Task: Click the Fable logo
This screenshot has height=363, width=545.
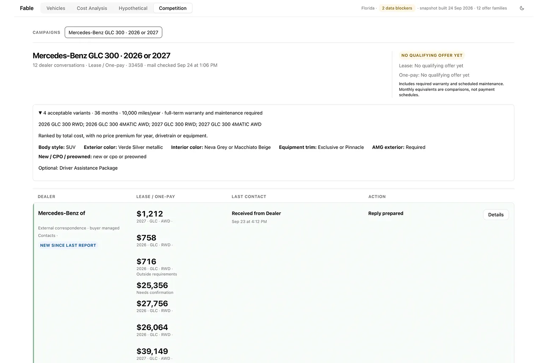Action: [x=27, y=8]
